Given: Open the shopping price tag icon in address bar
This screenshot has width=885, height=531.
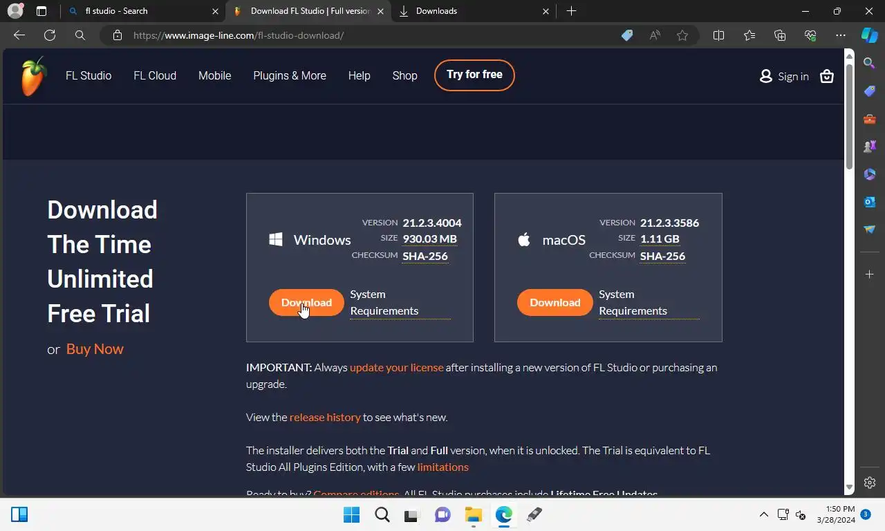Looking at the screenshot, I should coord(627,35).
